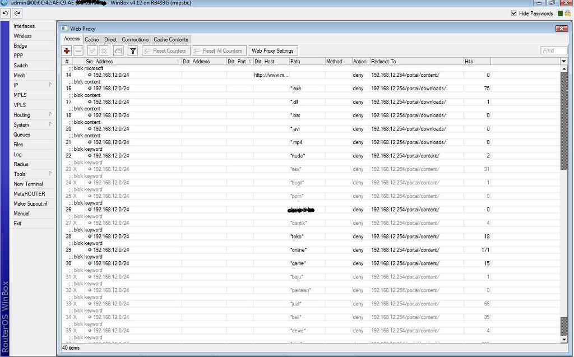Click the Web Proxy Settings button

pyautogui.click(x=272, y=51)
